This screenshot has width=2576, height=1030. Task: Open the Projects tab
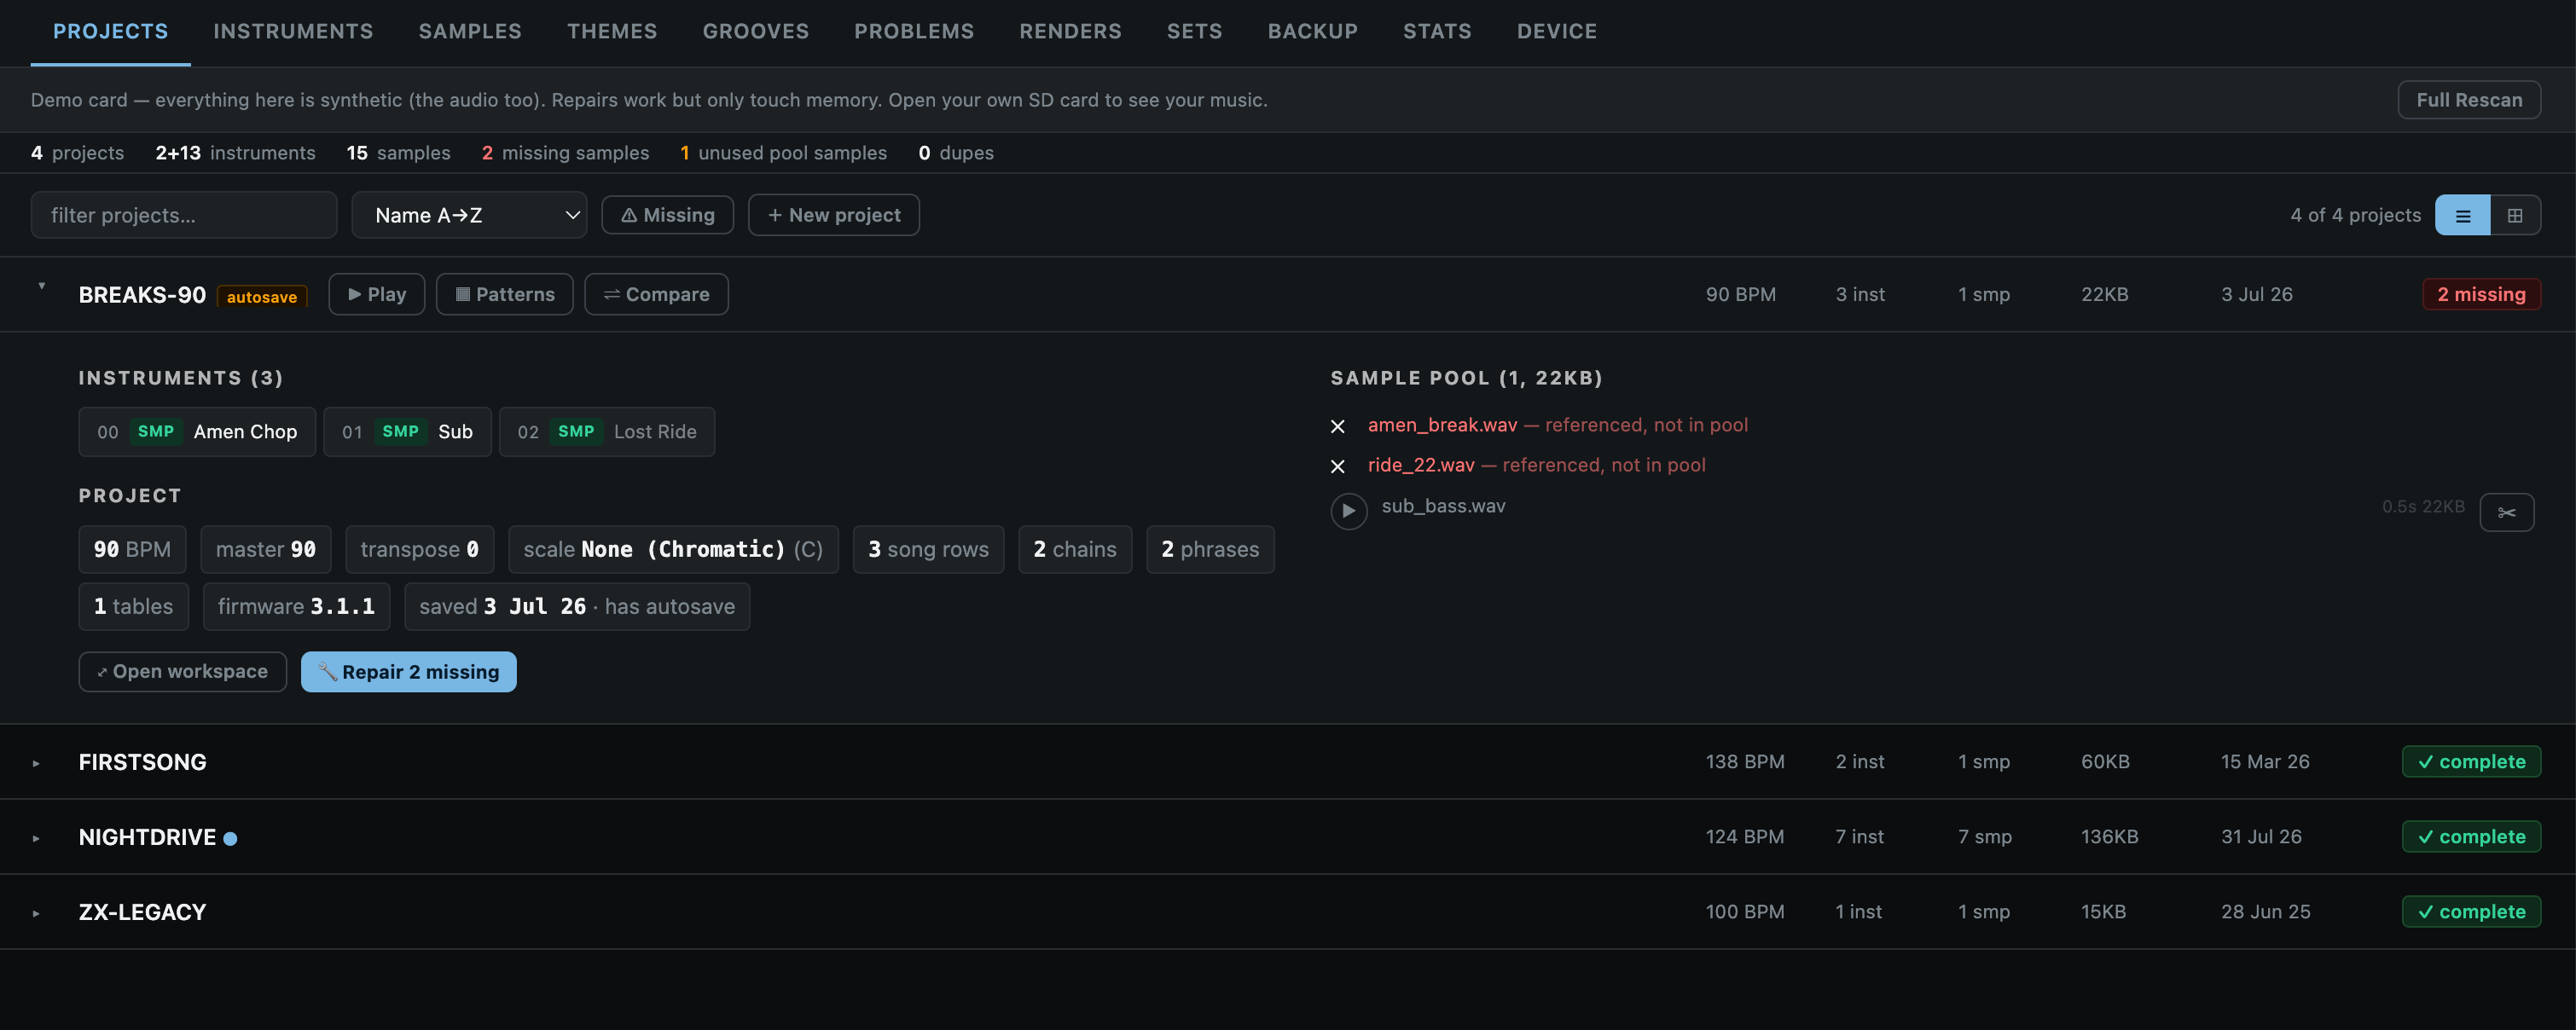pyautogui.click(x=110, y=31)
